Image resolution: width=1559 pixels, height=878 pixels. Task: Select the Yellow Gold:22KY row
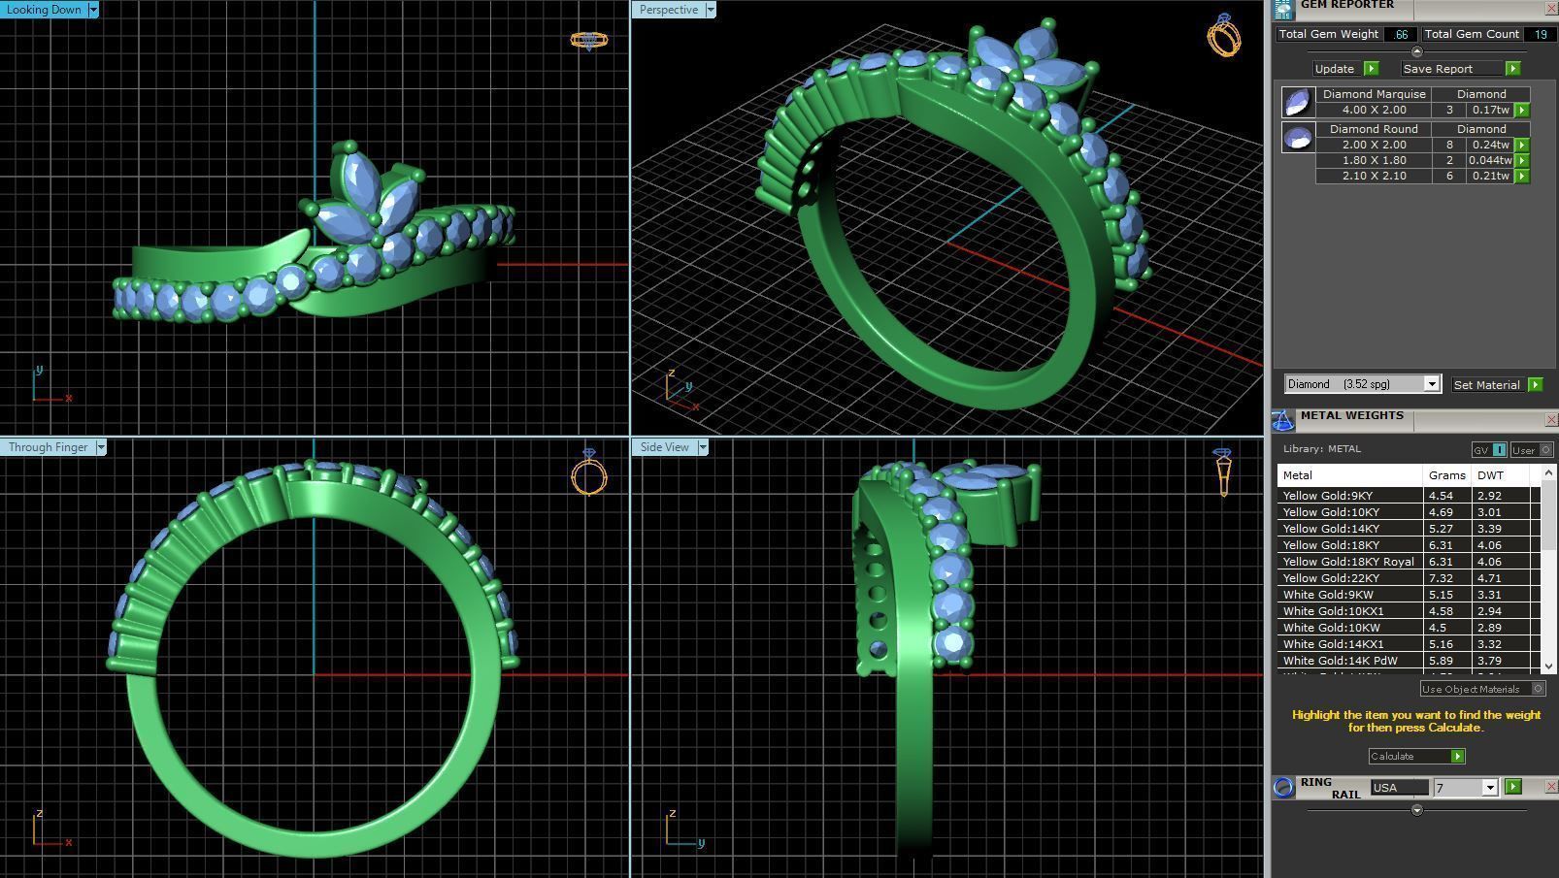[x=1409, y=578]
